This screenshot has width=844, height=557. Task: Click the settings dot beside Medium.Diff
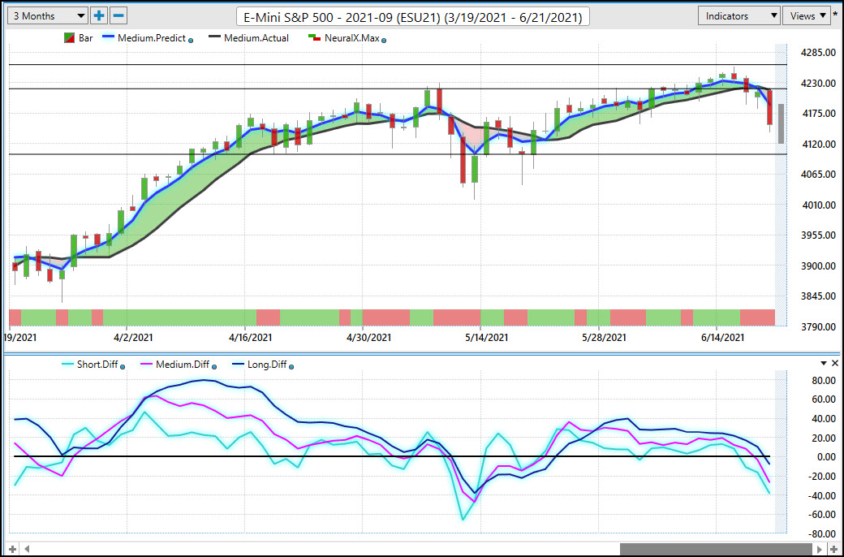(x=214, y=367)
